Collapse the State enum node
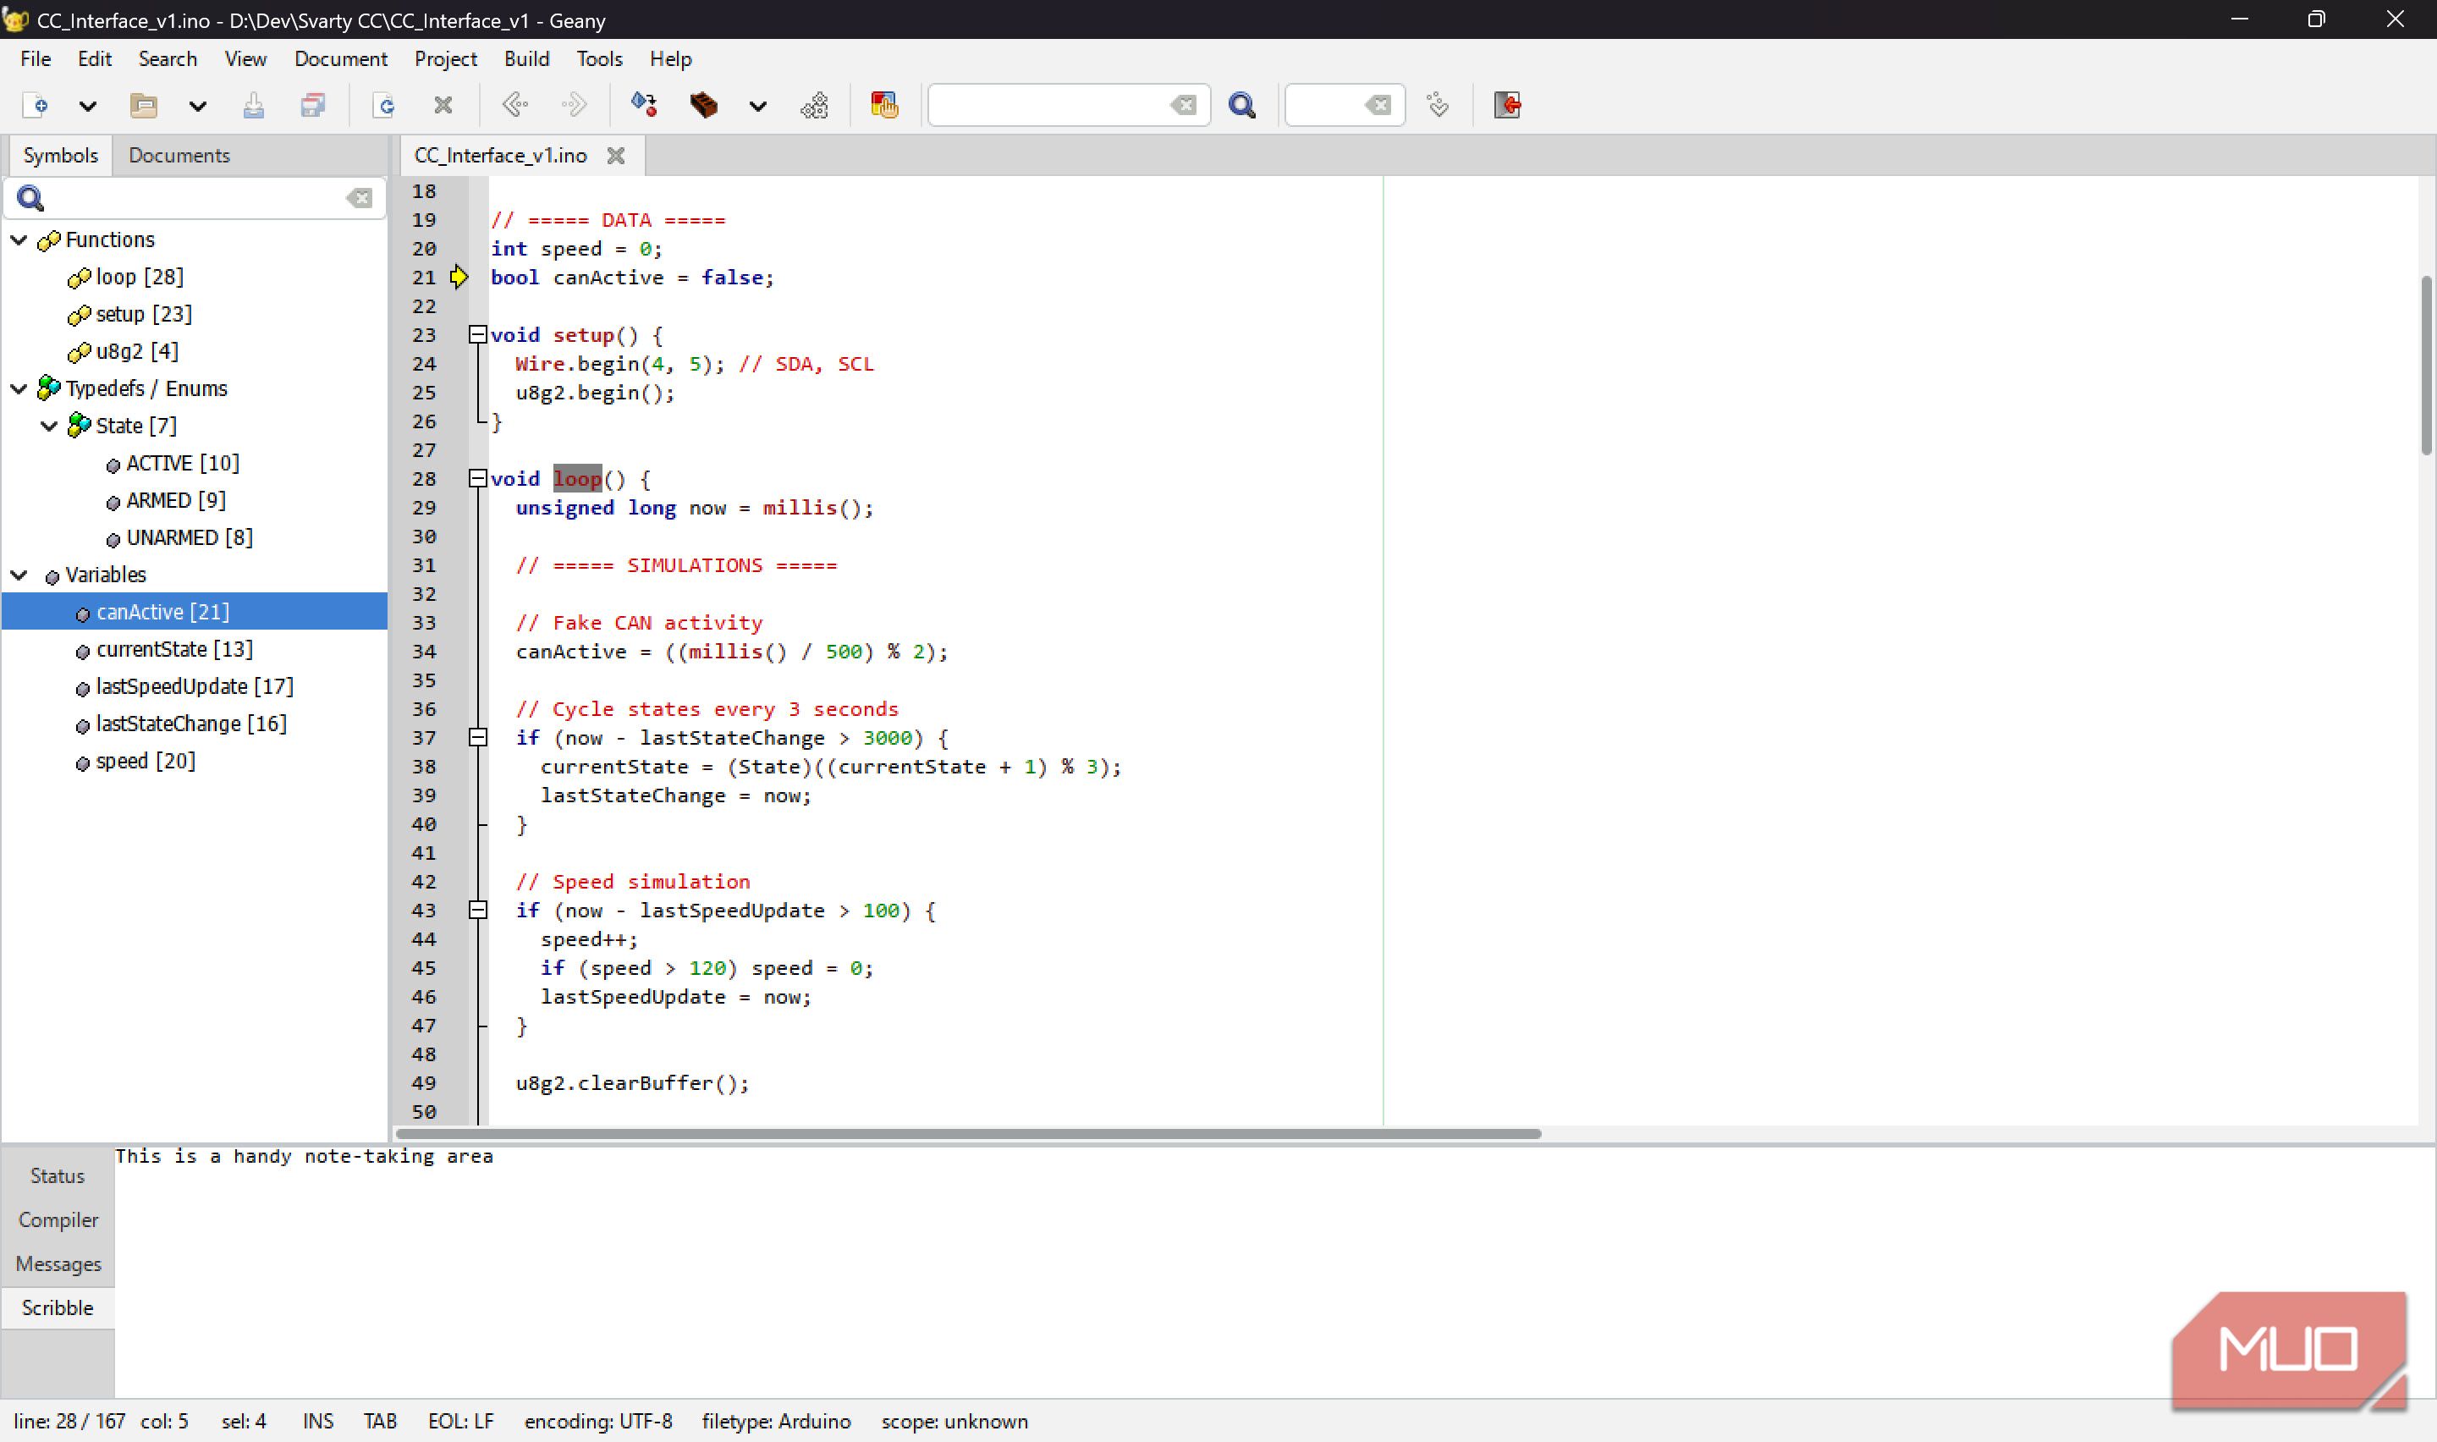 click(x=48, y=426)
